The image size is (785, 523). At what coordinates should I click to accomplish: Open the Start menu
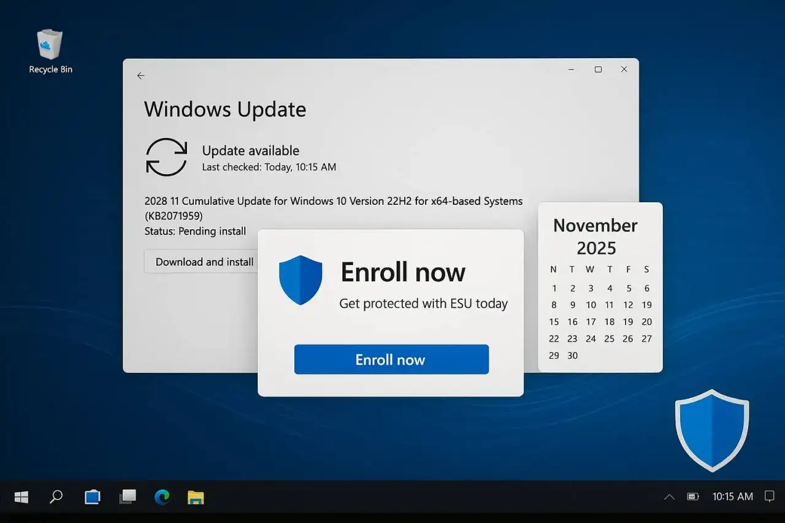pyautogui.click(x=21, y=497)
